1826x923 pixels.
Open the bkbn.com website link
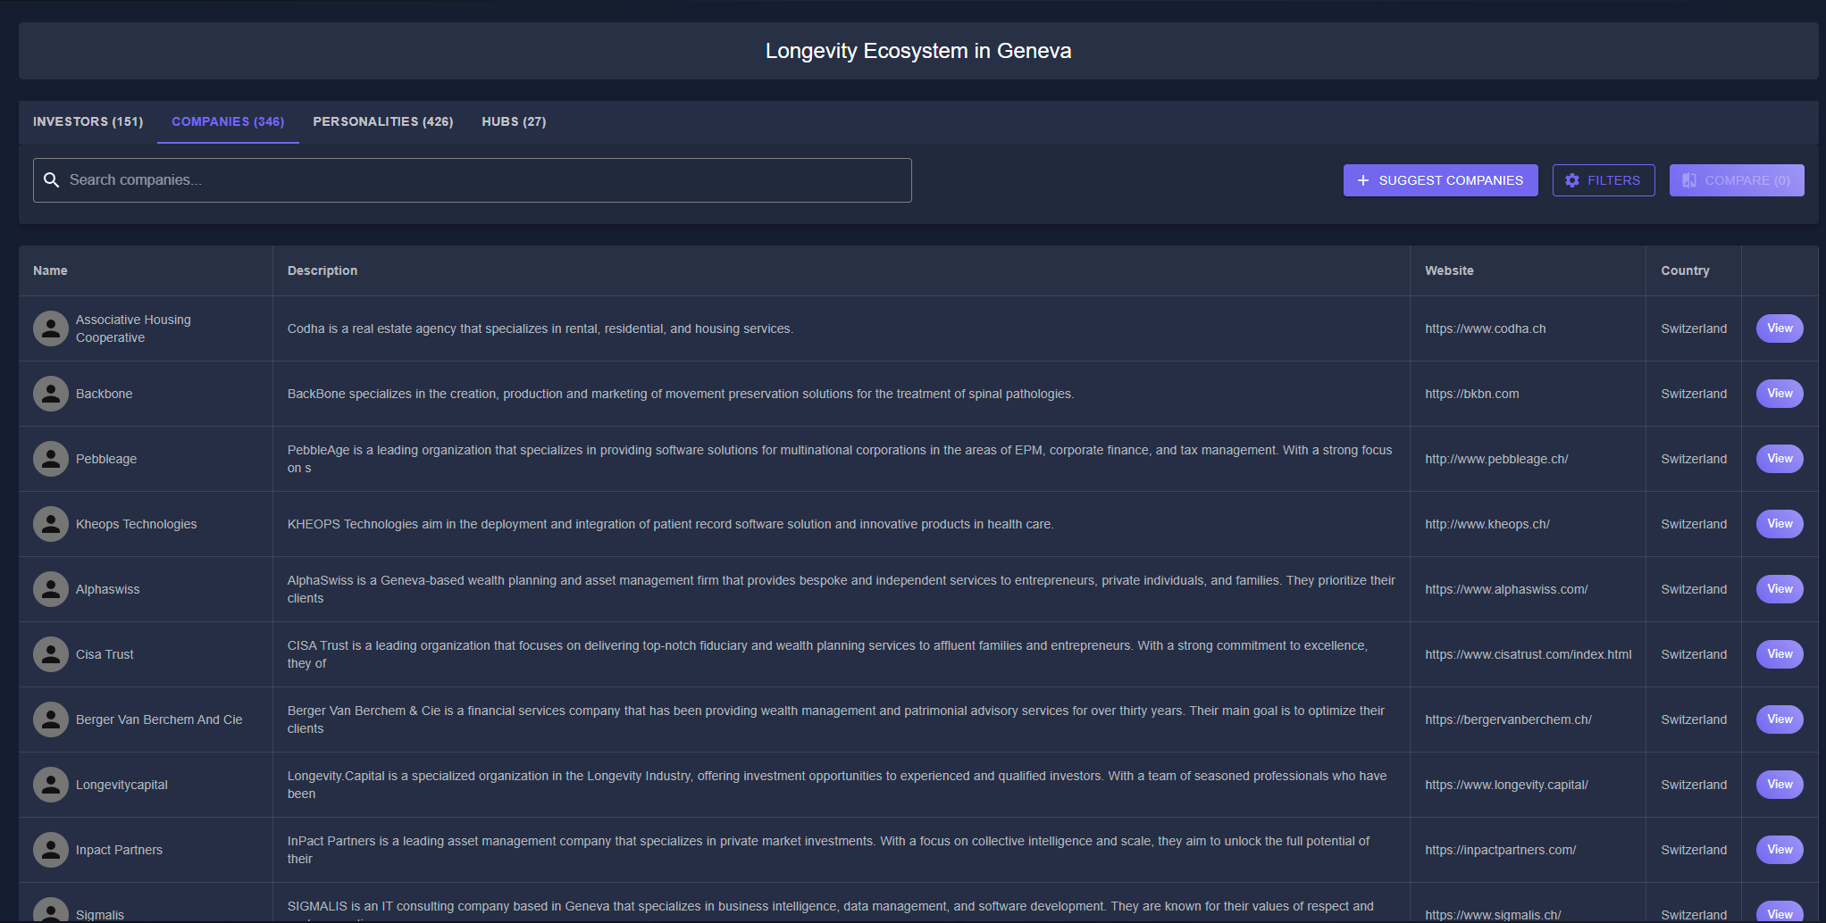point(1471,394)
